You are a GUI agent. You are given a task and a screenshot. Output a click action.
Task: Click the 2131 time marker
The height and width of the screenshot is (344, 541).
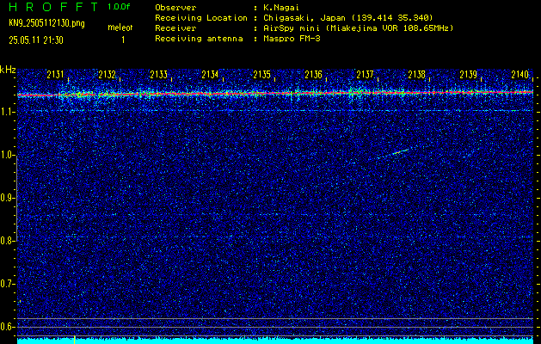[56, 75]
